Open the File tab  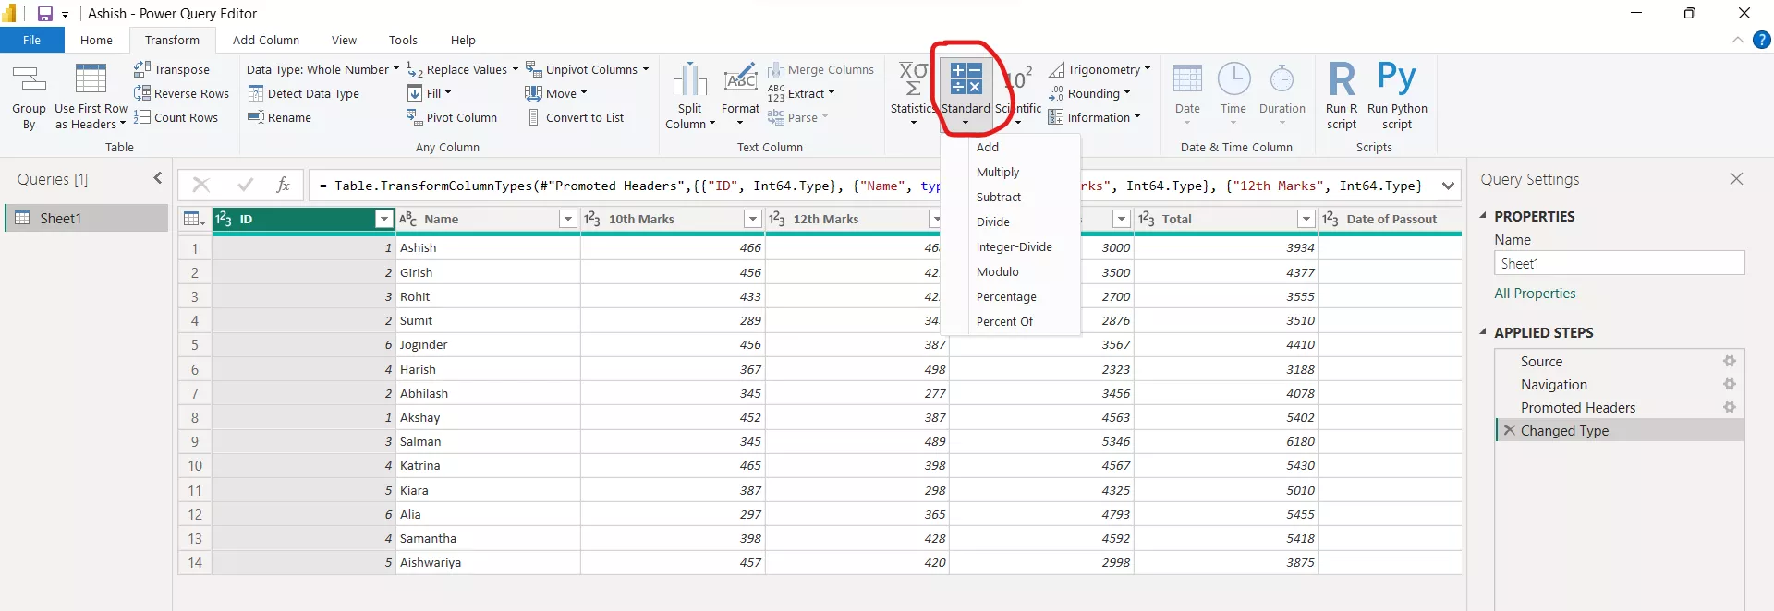(x=32, y=40)
